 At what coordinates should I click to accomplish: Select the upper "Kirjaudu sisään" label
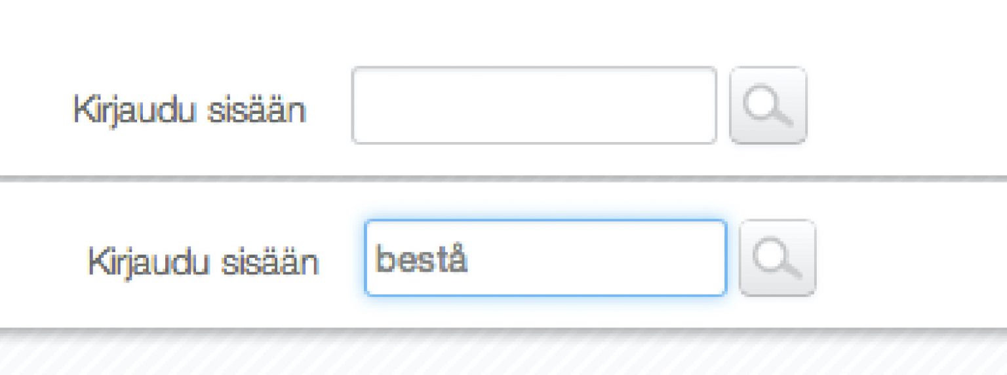coord(189,111)
